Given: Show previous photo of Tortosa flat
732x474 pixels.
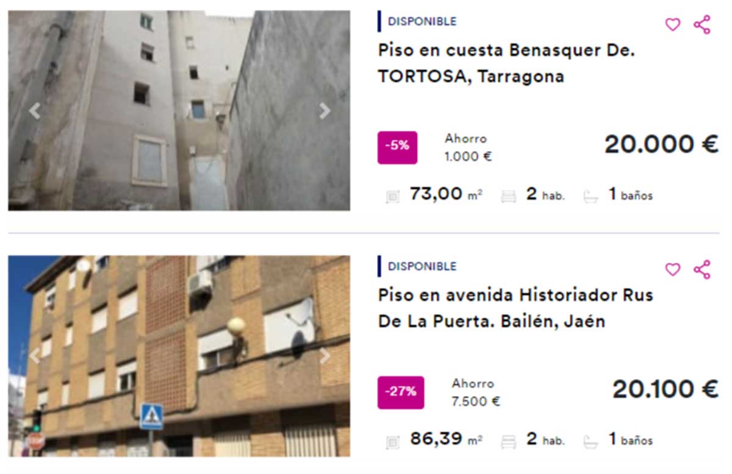Looking at the screenshot, I should (x=35, y=111).
